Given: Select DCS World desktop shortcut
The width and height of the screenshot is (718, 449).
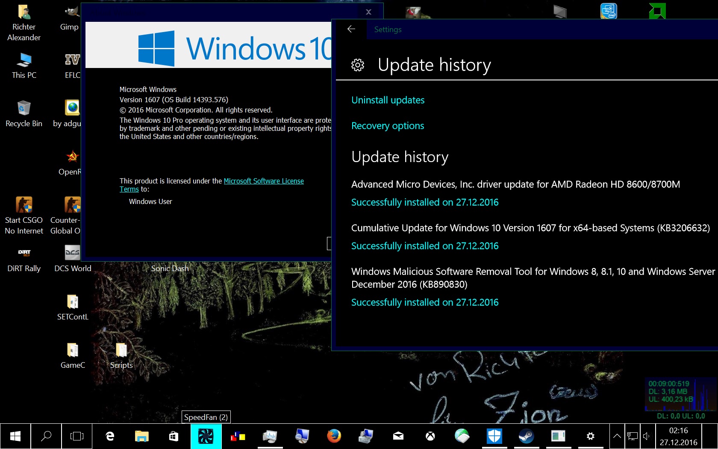Looking at the screenshot, I should point(73,259).
